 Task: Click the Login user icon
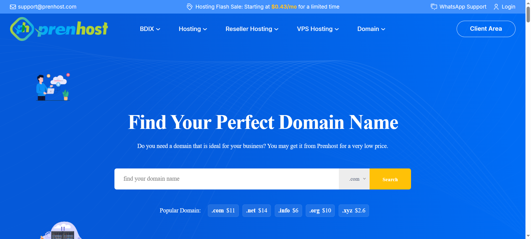coord(496,7)
